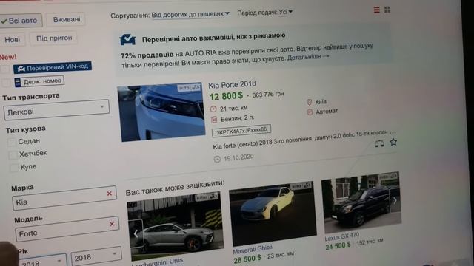Select the Нові tab

[12, 39]
